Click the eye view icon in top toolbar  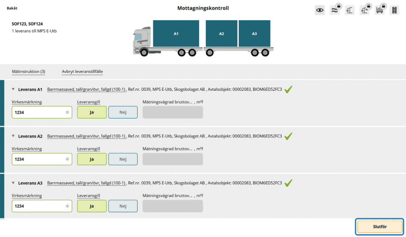pos(320,10)
